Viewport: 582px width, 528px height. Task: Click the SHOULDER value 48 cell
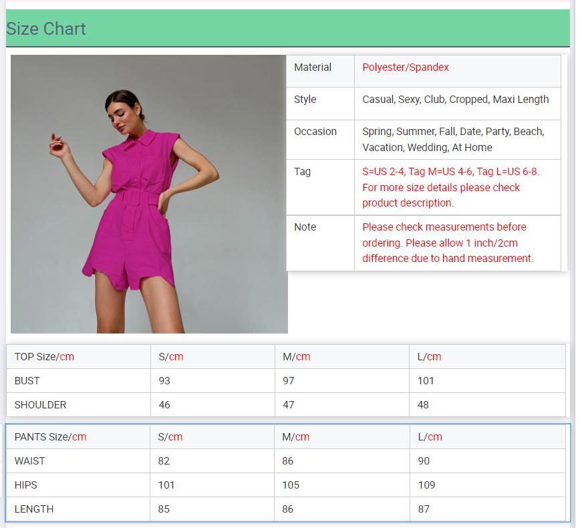coord(423,405)
